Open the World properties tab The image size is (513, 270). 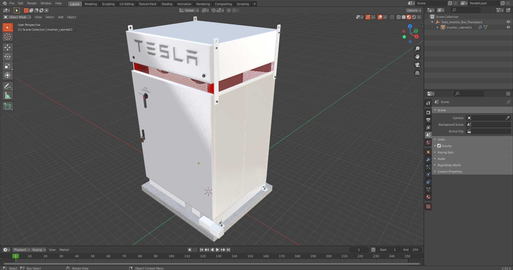pyautogui.click(x=428, y=142)
